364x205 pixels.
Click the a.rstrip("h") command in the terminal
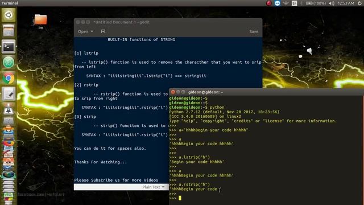point(194,184)
